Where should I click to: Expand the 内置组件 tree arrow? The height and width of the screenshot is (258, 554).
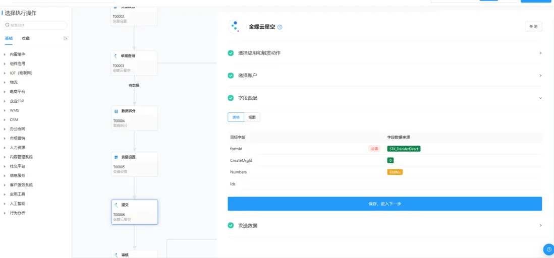[x=5, y=54]
